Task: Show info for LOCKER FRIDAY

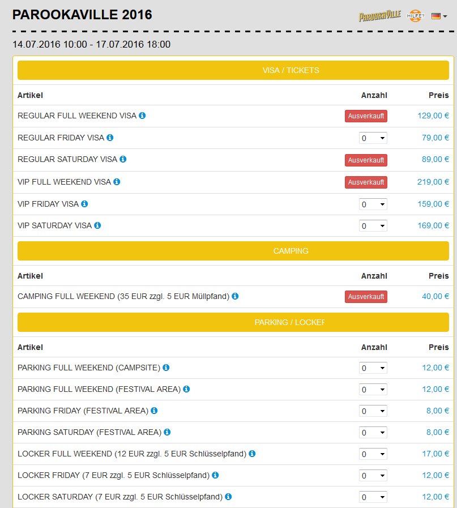Action: pos(215,475)
